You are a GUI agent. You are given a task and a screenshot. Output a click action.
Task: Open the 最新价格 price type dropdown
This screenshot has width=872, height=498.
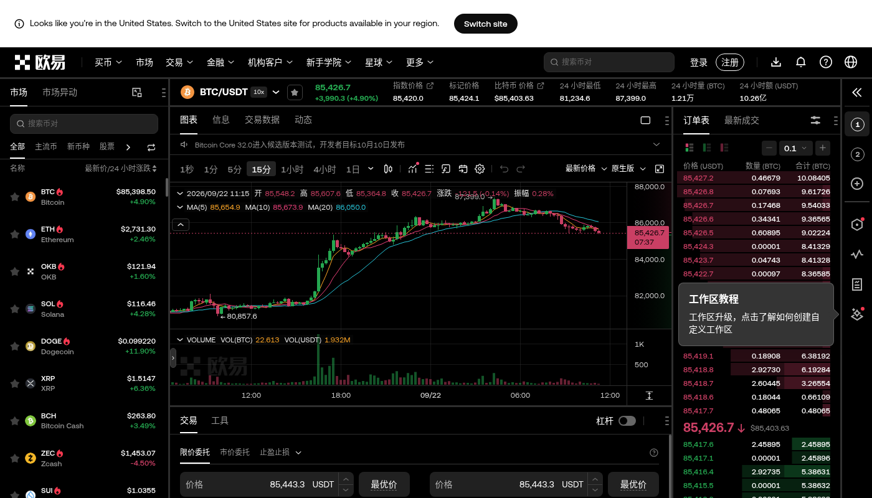[x=586, y=169]
